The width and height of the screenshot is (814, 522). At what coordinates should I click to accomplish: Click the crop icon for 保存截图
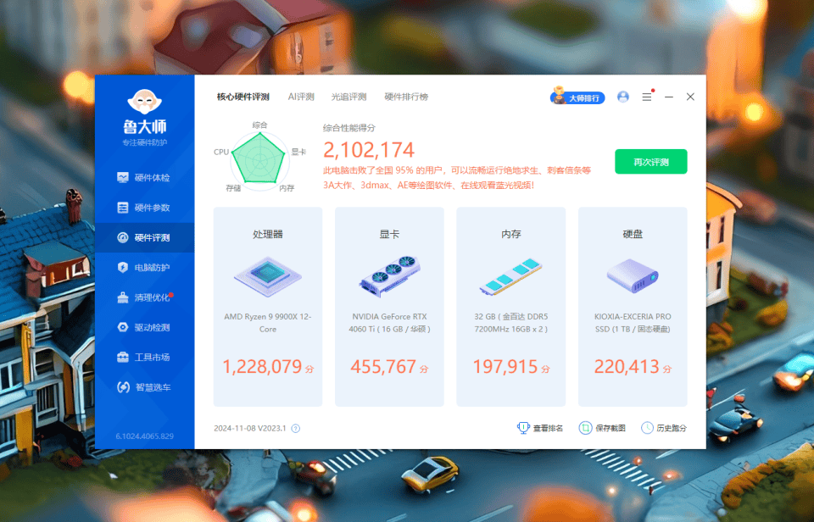[x=586, y=428]
